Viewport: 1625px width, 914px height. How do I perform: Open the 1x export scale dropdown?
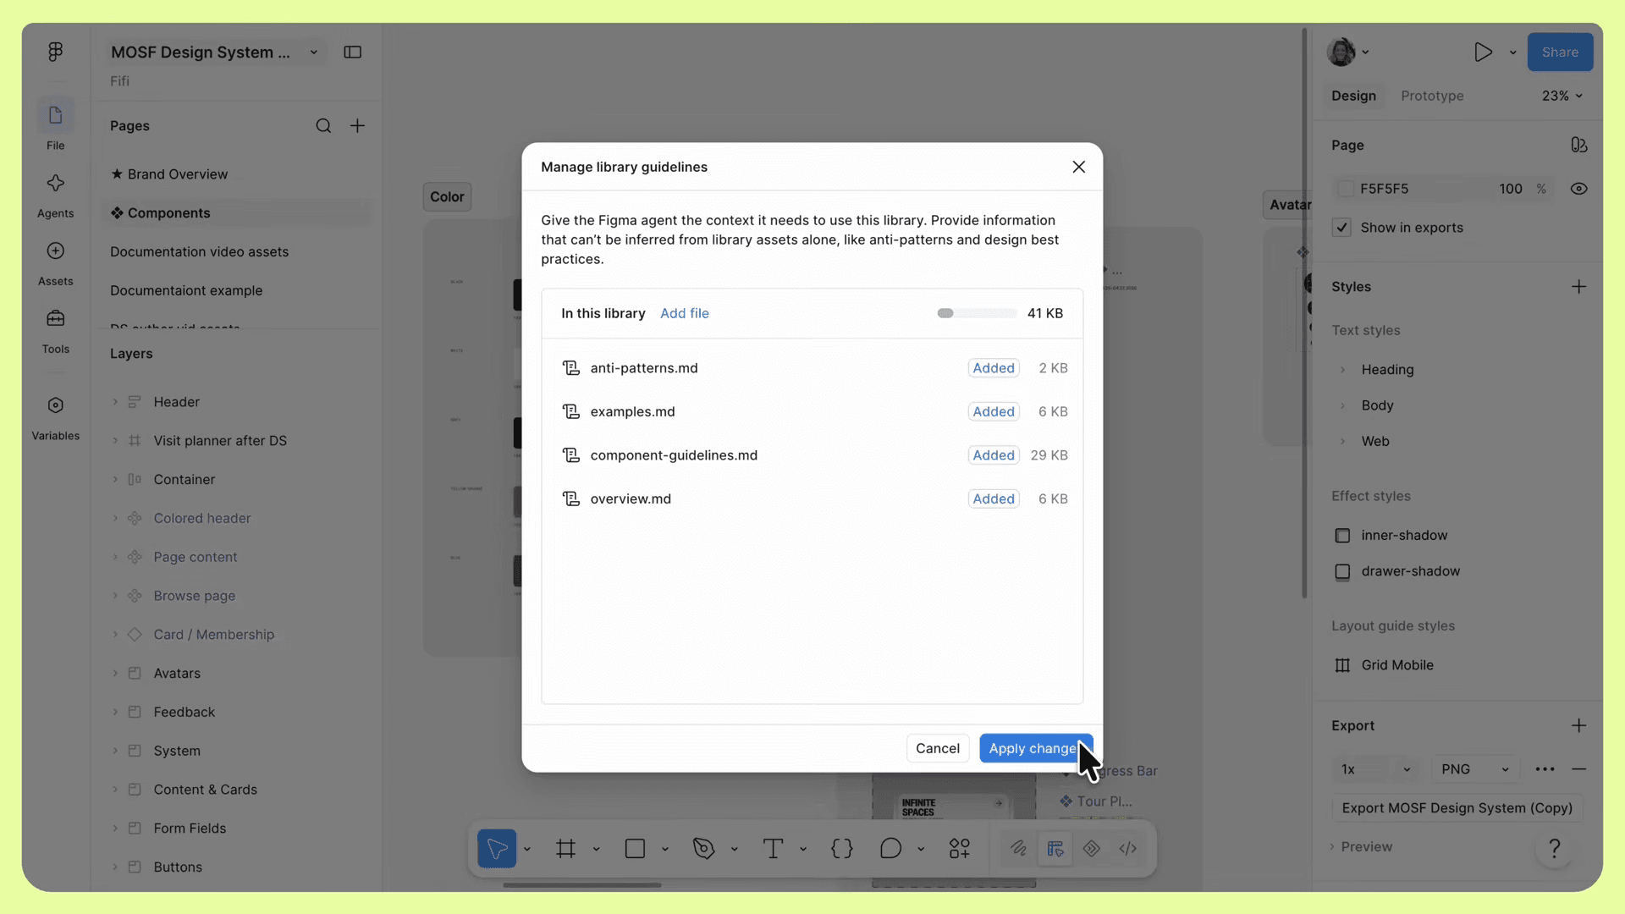point(1374,769)
